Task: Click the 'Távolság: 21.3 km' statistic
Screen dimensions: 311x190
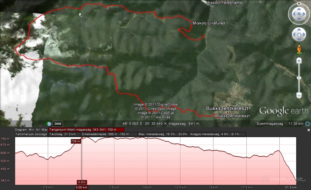Action: pos(64,134)
